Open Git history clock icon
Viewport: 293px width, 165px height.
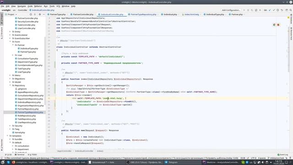click(278, 10)
